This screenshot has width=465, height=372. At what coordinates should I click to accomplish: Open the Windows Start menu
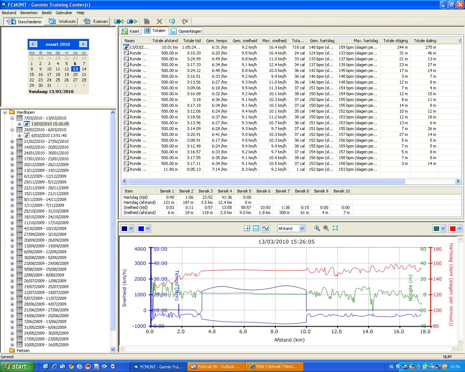(17, 367)
